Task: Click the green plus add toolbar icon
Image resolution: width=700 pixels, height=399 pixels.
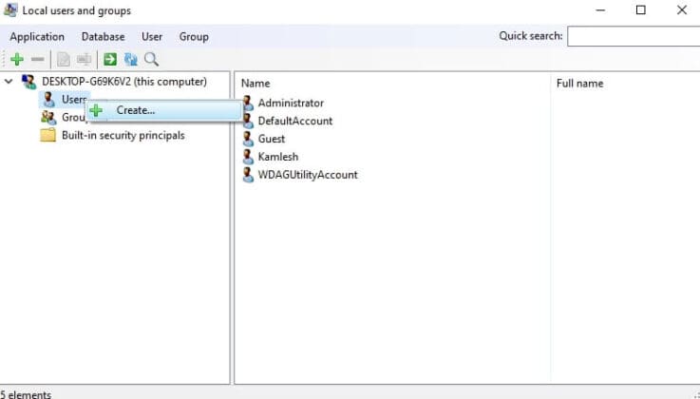Action: point(16,59)
